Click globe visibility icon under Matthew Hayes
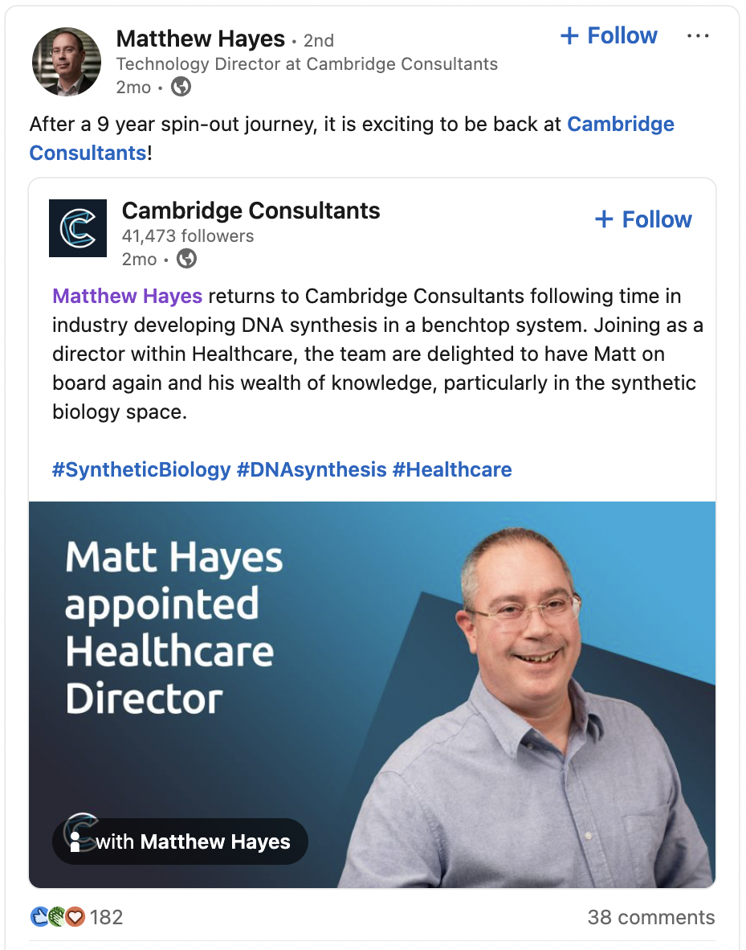746x950 pixels. click(x=181, y=88)
